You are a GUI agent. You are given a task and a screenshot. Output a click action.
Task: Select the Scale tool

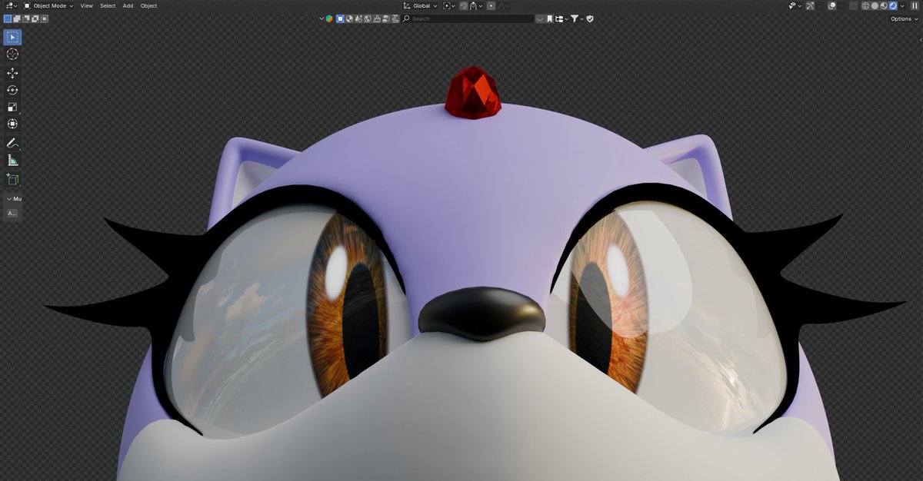tap(12, 107)
